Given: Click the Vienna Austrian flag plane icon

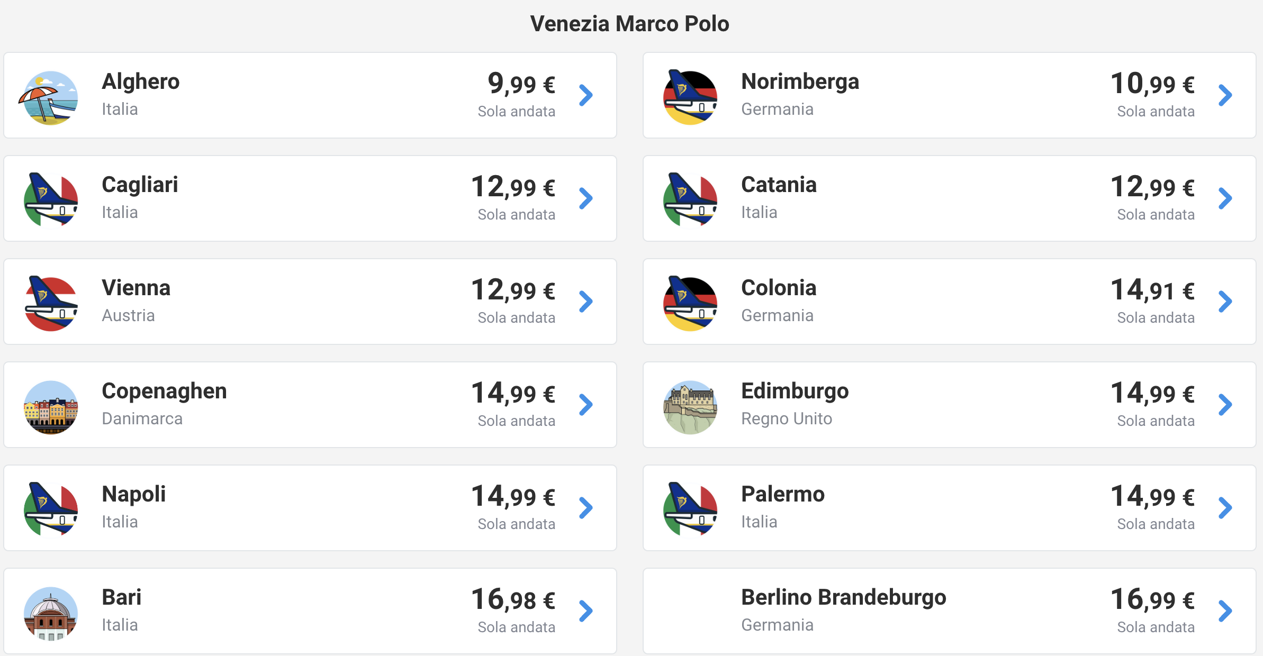Looking at the screenshot, I should pos(51,304).
